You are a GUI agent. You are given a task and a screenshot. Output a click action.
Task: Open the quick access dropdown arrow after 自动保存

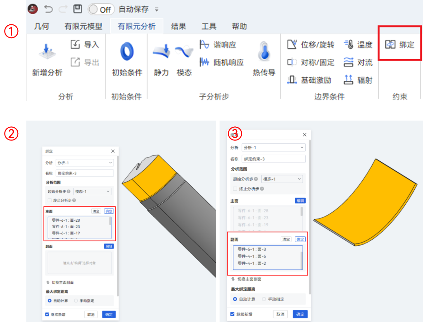[x=157, y=10]
